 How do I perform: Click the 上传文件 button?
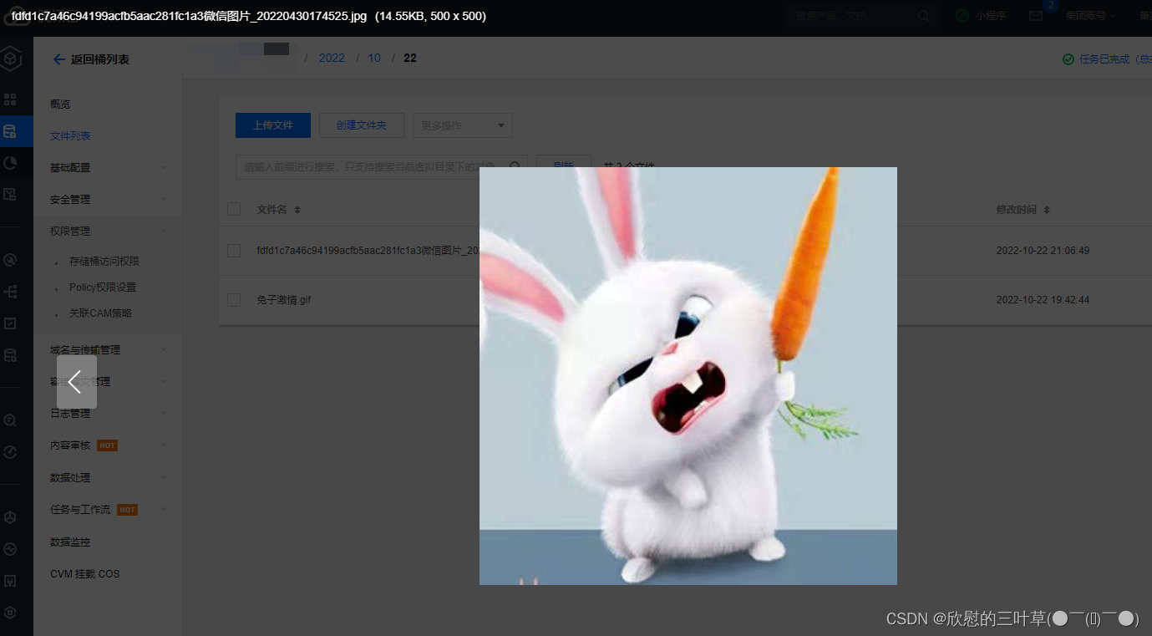[273, 125]
